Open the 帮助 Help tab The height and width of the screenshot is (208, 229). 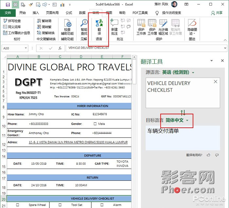122,13
